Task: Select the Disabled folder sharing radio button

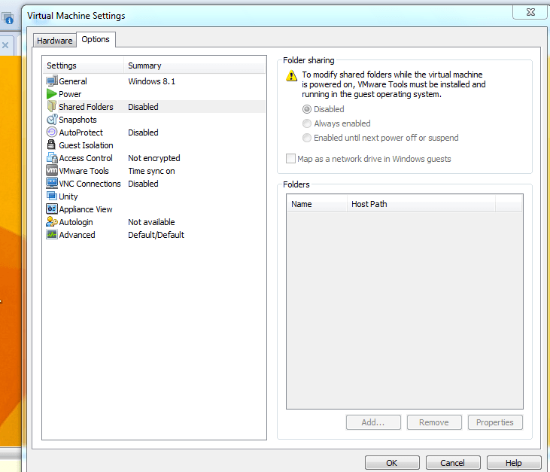Action: click(x=307, y=109)
